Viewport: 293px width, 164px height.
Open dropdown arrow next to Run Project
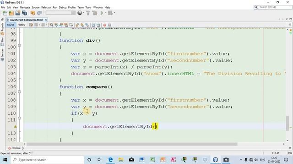(106, 13)
